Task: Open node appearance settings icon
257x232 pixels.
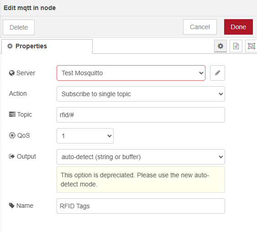Action: coord(251,46)
